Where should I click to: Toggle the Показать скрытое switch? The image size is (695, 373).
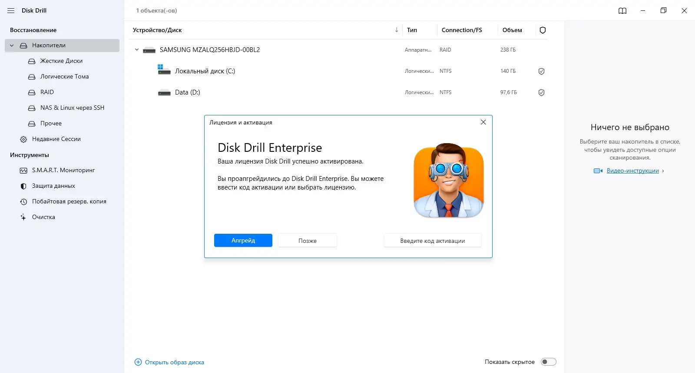pos(548,362)
